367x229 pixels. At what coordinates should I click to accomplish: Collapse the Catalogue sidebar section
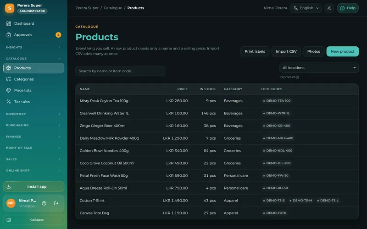pos(33,59)
